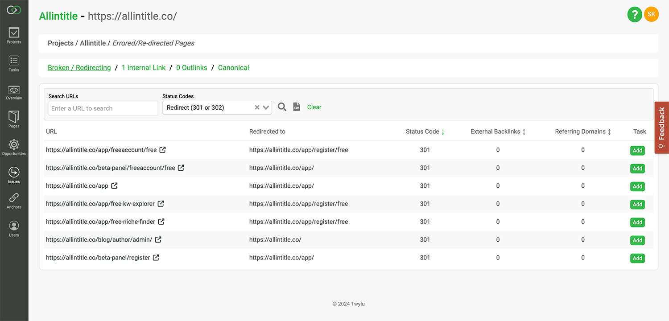The height and width of the screenshot is (321, 669).
Task: Open external link for blog/author/admin URL
Action: [x=158, y=239]
